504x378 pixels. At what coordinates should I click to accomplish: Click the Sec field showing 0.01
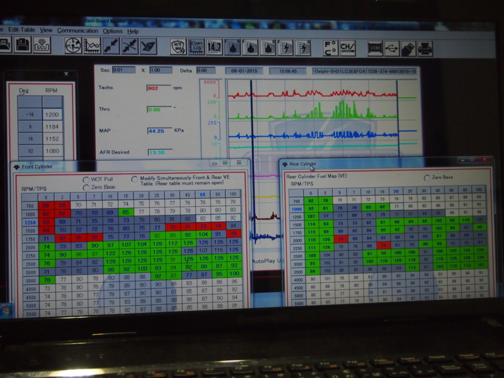[x=123, y=70]
